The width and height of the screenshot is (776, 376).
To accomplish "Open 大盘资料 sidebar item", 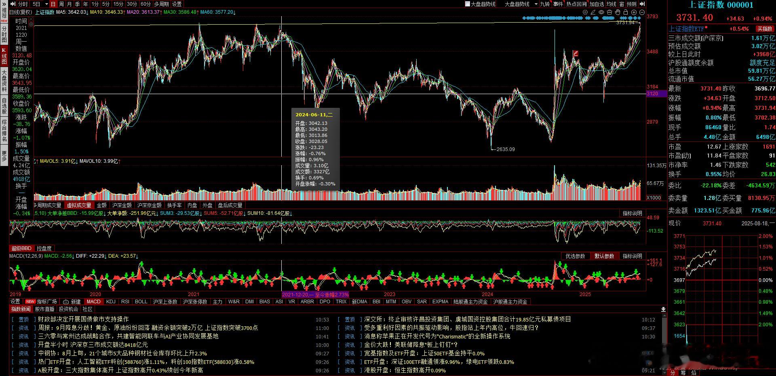I will (4, 81).
